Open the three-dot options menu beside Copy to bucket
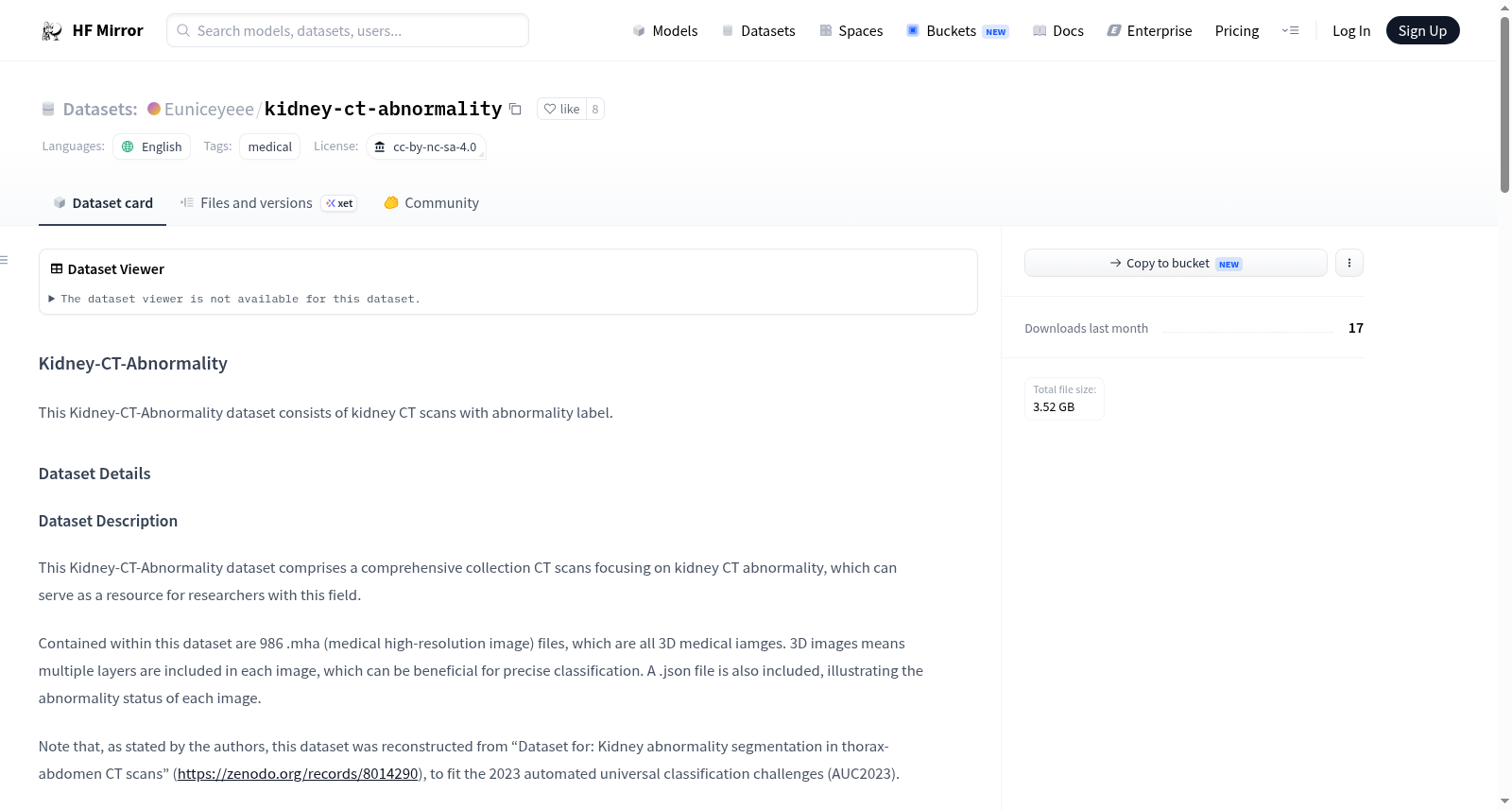Screen dimensions: 1512x810 [1349, 263]
